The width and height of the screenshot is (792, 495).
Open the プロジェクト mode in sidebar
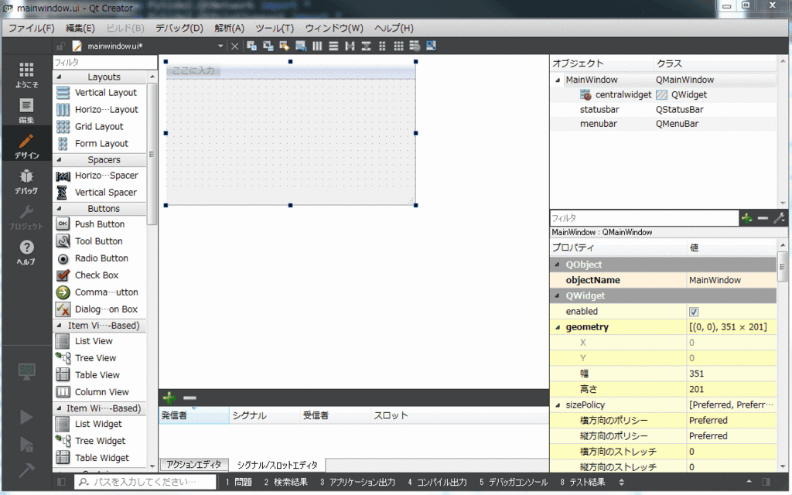(26, 217)
